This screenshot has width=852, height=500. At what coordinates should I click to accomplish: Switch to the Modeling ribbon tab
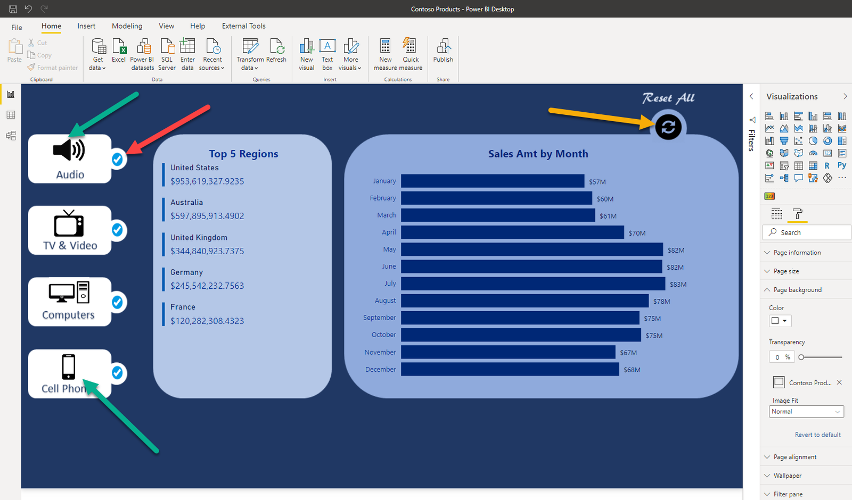tap(127, 26)
